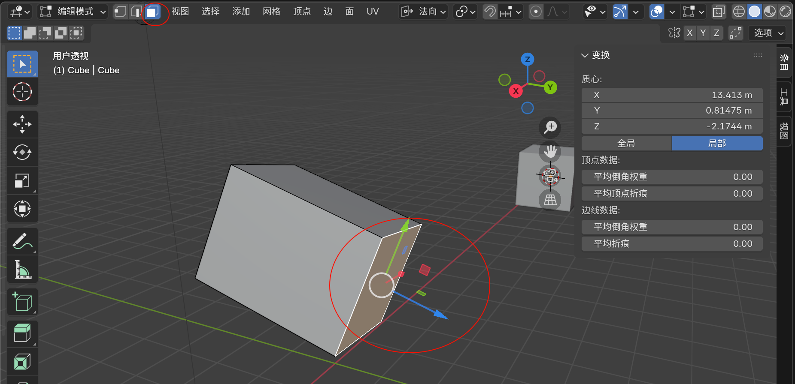
Task: Enable X axis mirror toggle
Action: (689, 33)
